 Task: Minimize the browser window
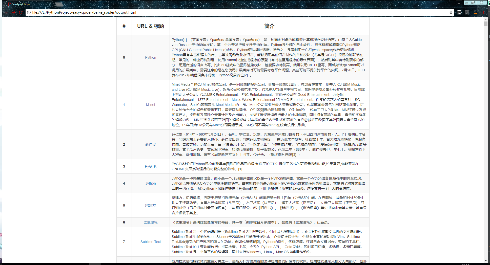click(467, 3)
